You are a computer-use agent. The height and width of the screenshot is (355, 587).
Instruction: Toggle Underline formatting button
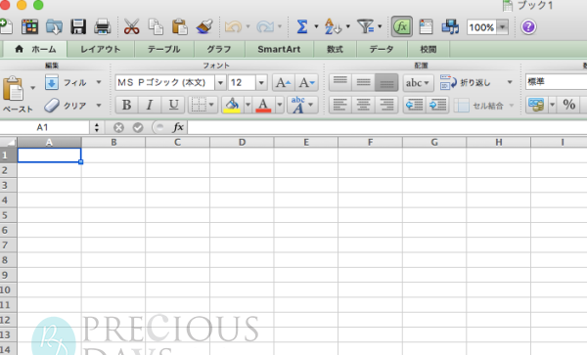tap(173, 105)
